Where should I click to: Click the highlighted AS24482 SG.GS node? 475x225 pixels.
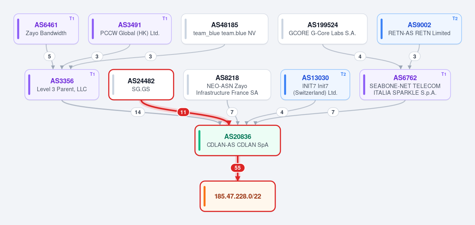tap(141, 84)
